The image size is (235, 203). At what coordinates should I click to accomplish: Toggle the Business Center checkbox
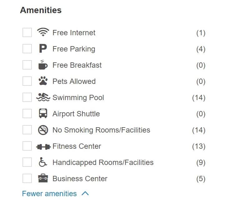point(27,178)
